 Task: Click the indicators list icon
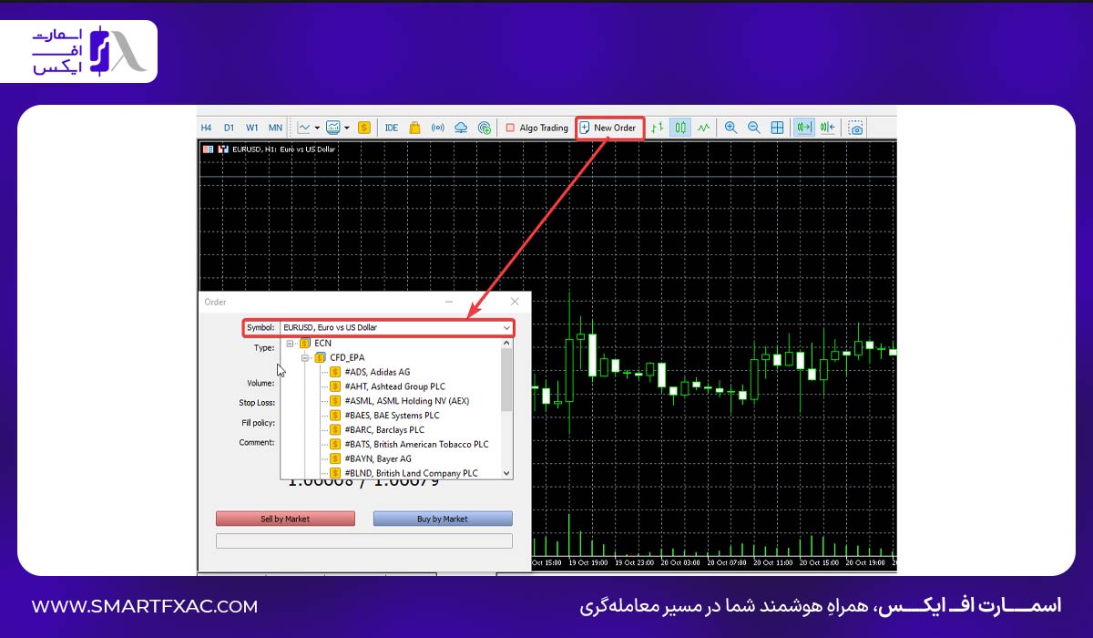click(333, 129)
